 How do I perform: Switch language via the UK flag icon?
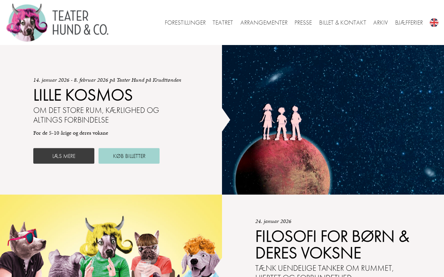(x=434, y=23)
